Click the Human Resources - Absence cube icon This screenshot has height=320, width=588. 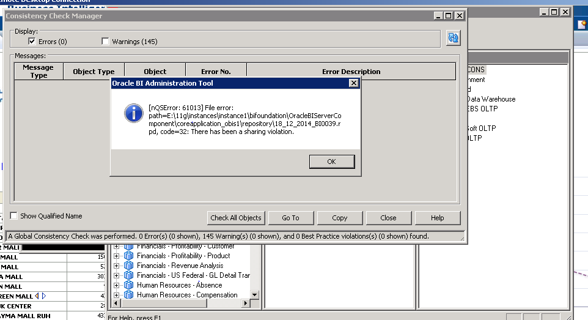pyautogui.click(x=128, y=285)
